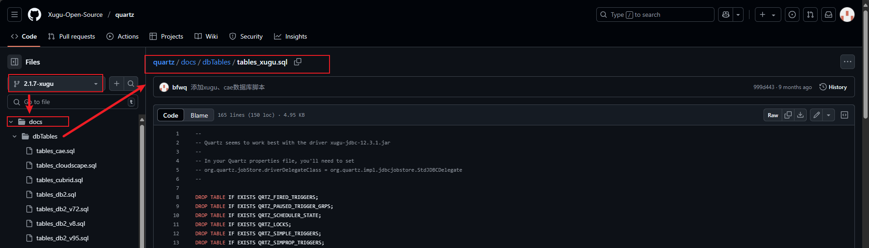Viewport: 869px width, 248px height.
Task: Open tables_cae.sql in the file tree
Action: point(55,151)
